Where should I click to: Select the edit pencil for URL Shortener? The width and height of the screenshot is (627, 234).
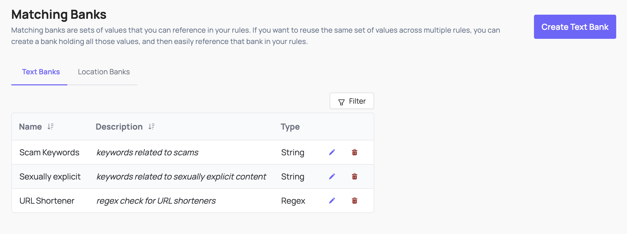click(332, 201)
